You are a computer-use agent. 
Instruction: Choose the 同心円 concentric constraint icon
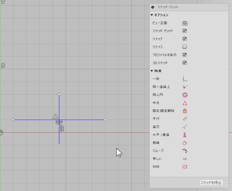click(x=185, y=95)
